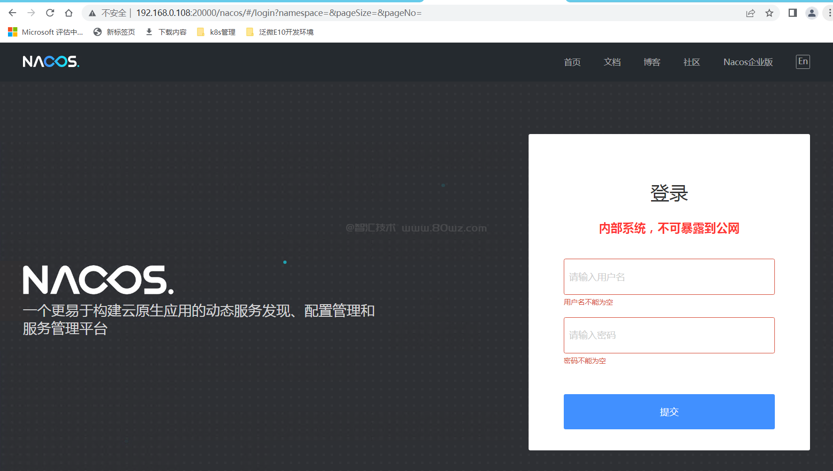Open the Nacos企业版 link
Screen dimensions: 833x471
click(748, 62)
